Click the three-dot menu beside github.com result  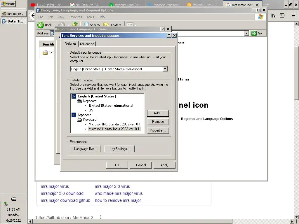coord(101,217)
